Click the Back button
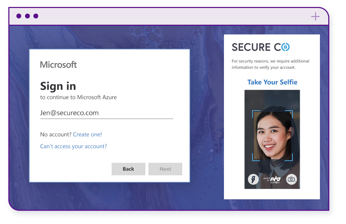The image size is (346, 224). [x=128, y=169]
